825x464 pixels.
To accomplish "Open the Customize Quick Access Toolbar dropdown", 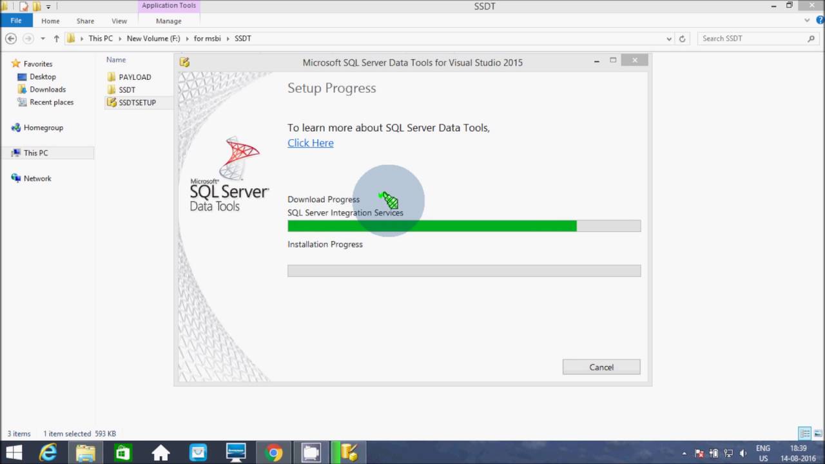I will point(48,7).
